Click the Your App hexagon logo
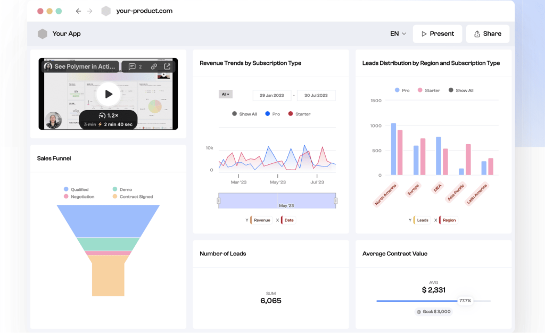 coord(43,34)
